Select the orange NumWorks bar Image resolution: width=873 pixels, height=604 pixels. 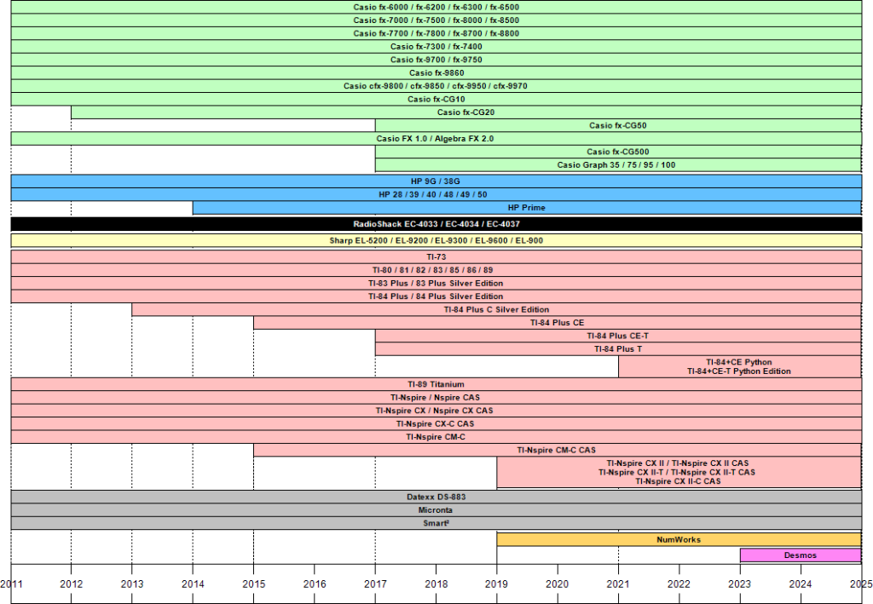point(679,540)
